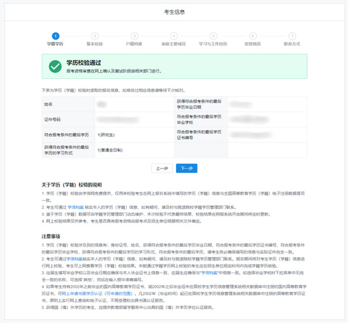Image resolution: width=348 pixels, height=323 pixels.
Task: Open 学信档案 link in 校验的说明 item 2
Action: tap(76, 208)
